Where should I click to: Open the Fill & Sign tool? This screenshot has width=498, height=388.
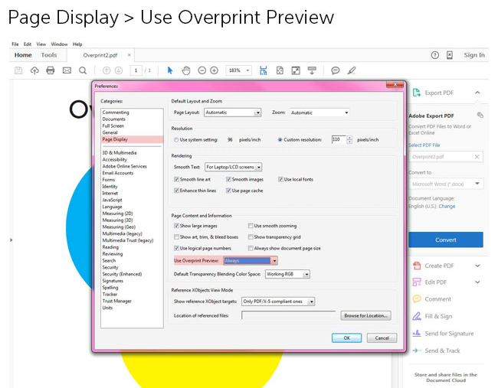point(438,316)
